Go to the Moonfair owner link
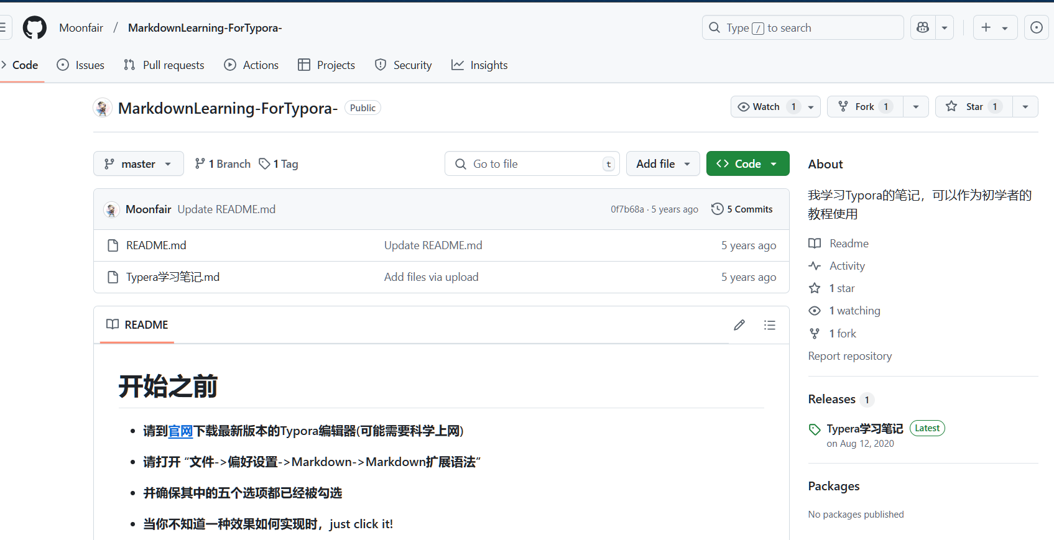Image resolution: width=1054 pixels, height=540 pixels. coord(81,28)
